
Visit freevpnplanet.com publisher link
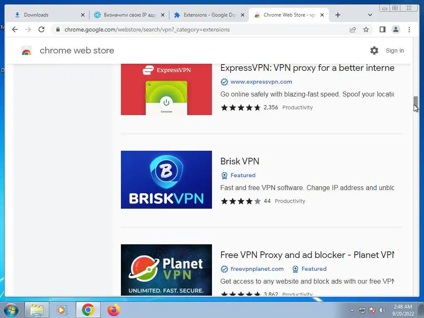257,269
